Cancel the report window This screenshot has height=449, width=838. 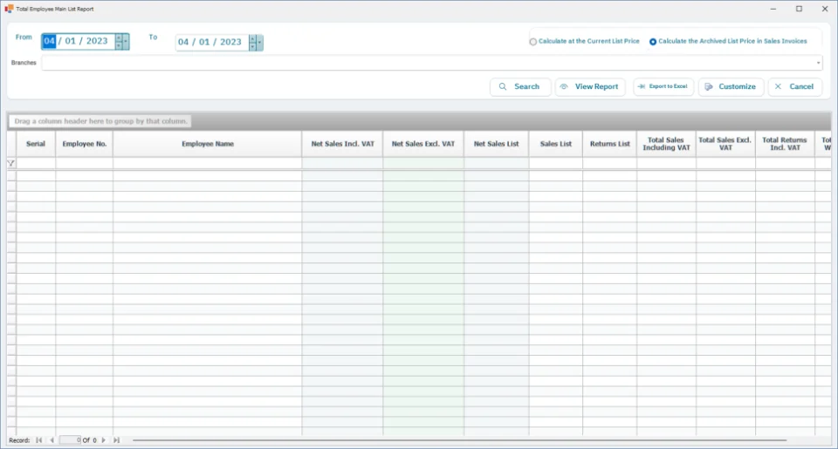[x=794, y=86]
